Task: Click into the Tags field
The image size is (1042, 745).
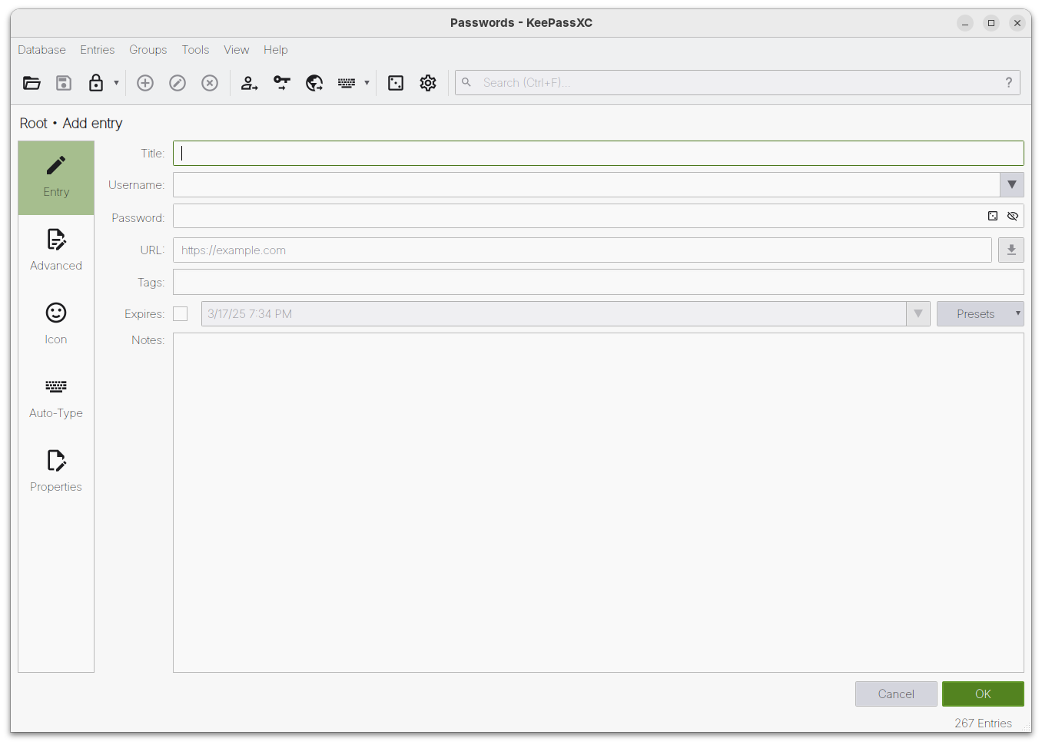Action: click(x=599, y=282)
